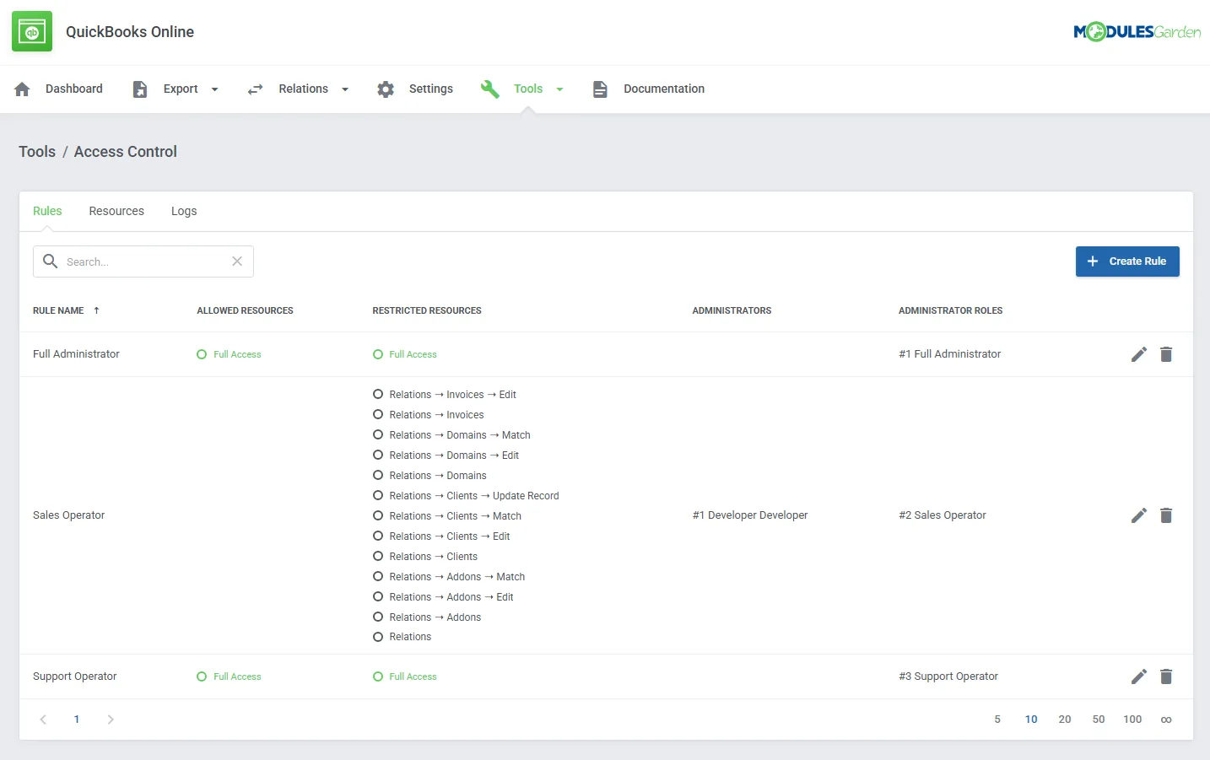Screen dimensions: 1210x760
Task: Open the Documentation menu item
Action: (x=664, y=89)
